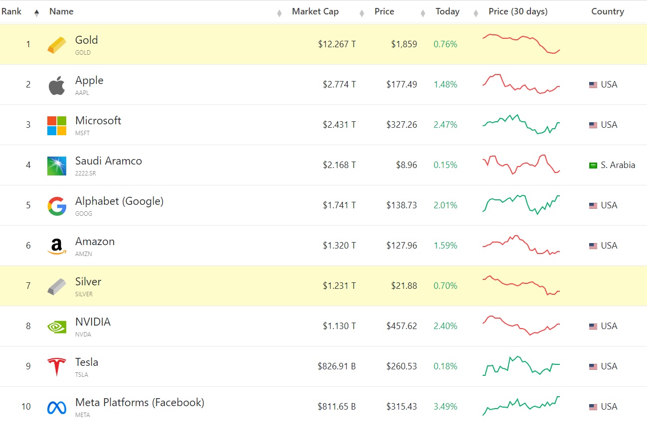Click the $1.741 T market cap value

tap(339, 205)
